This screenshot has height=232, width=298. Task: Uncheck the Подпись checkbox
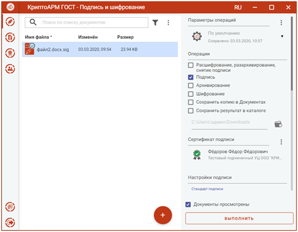(190, 78)
